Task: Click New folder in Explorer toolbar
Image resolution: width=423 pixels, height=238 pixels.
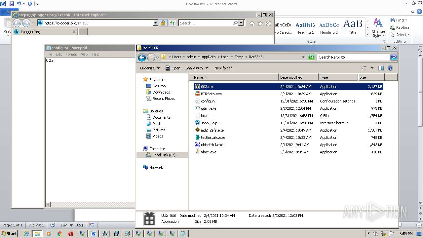Action: pyautogui.click(x=223, y=68)
